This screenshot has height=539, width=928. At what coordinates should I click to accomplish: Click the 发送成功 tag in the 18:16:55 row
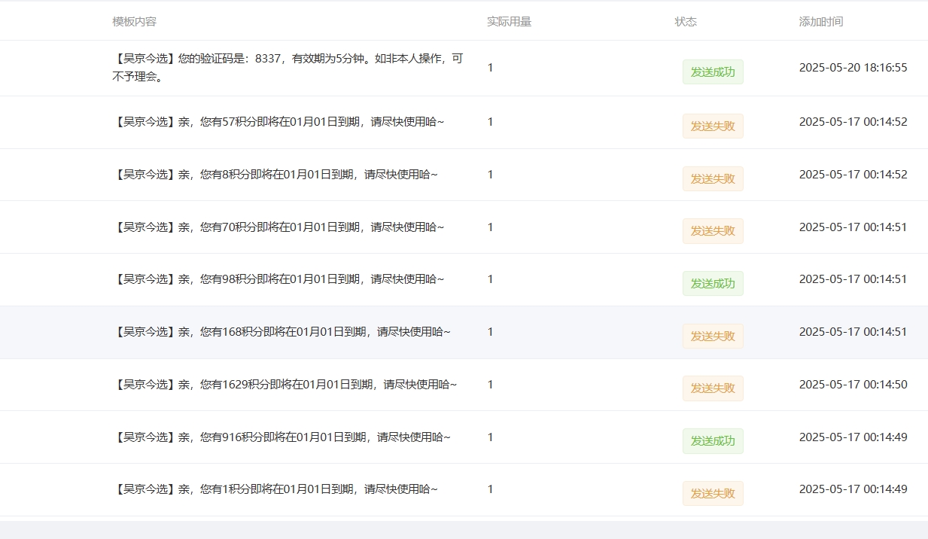[x=713, y=72]
